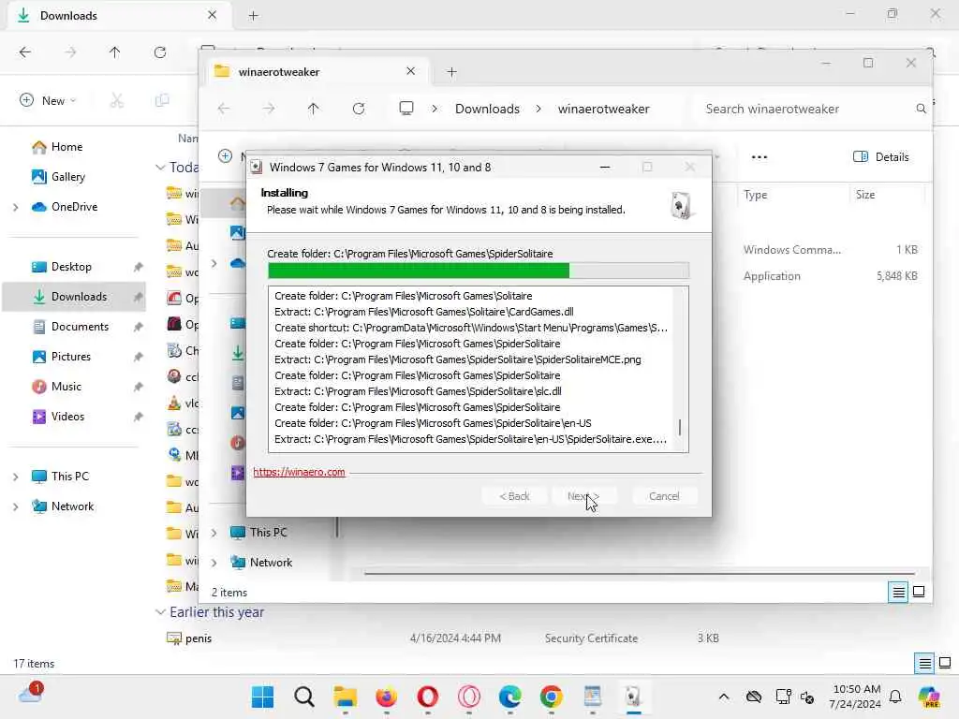Click winaerotweaker breadcrumb in address bar
The height and width of the screenshot is (719, 959).
click(604, 109)
